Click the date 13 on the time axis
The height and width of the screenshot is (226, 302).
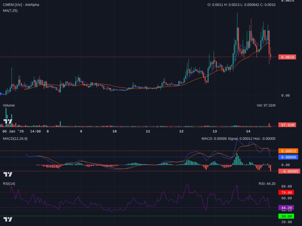point(215,131)
